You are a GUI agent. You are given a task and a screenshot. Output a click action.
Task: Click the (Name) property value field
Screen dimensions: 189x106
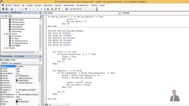pyautogui.click(x=27, y=66)
